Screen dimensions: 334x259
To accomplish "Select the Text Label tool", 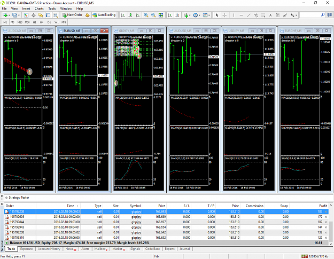I will [278, 15].
